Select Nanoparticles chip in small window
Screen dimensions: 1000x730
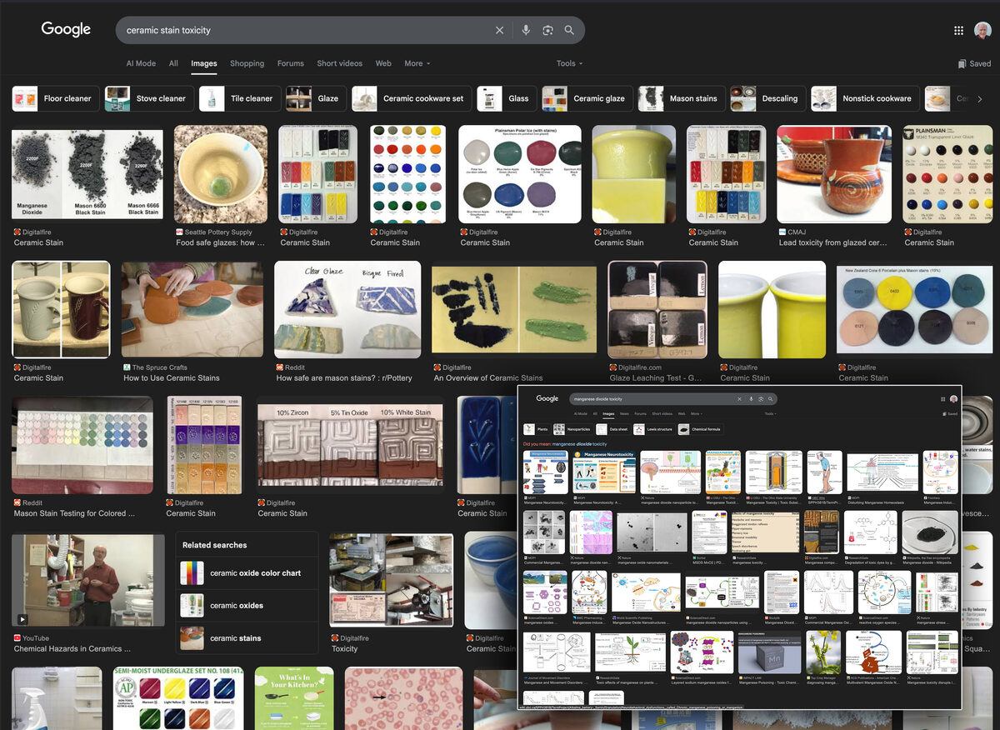click(572, 429)
